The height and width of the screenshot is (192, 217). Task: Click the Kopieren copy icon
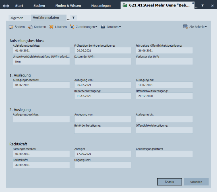click(x=30, y=27)
